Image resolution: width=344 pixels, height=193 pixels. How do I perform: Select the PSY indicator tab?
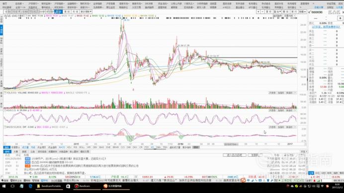(x=146, y=147)
